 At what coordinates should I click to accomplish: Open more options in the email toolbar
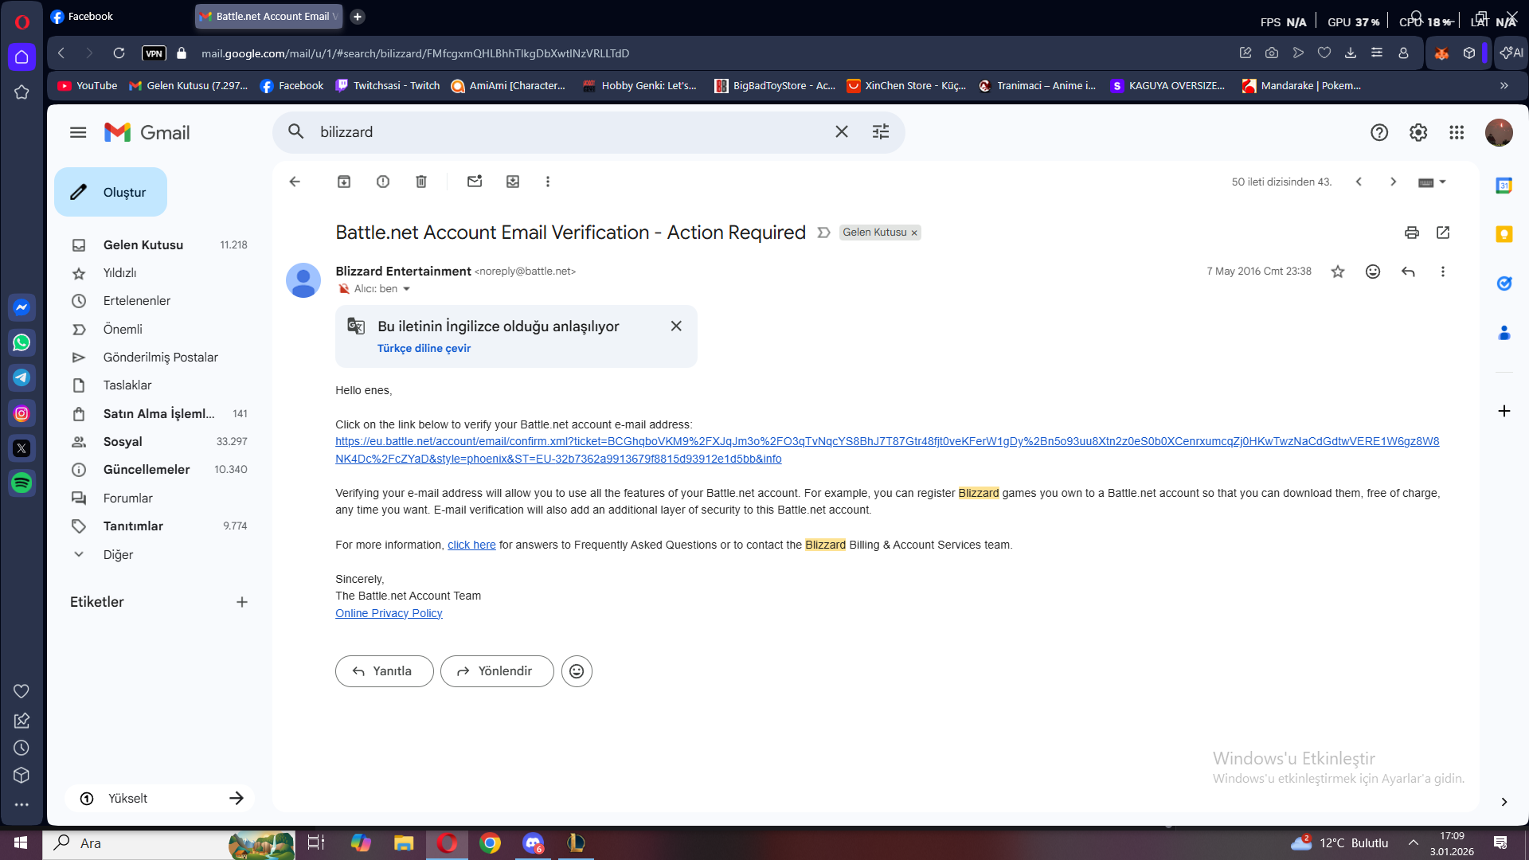point(548,182)
